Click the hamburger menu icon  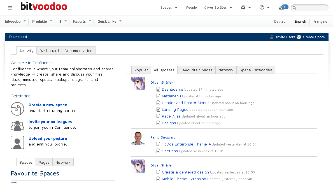(x=10, y=8)
